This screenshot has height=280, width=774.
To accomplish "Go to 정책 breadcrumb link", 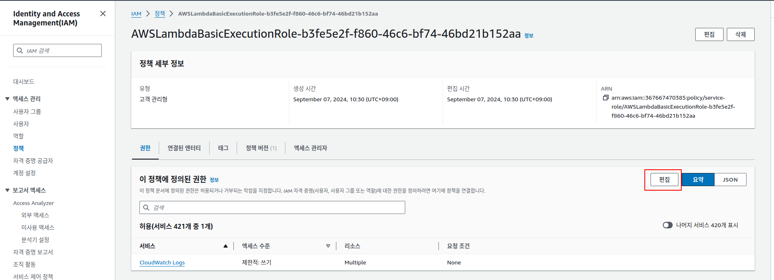I will tap(160, 14).
